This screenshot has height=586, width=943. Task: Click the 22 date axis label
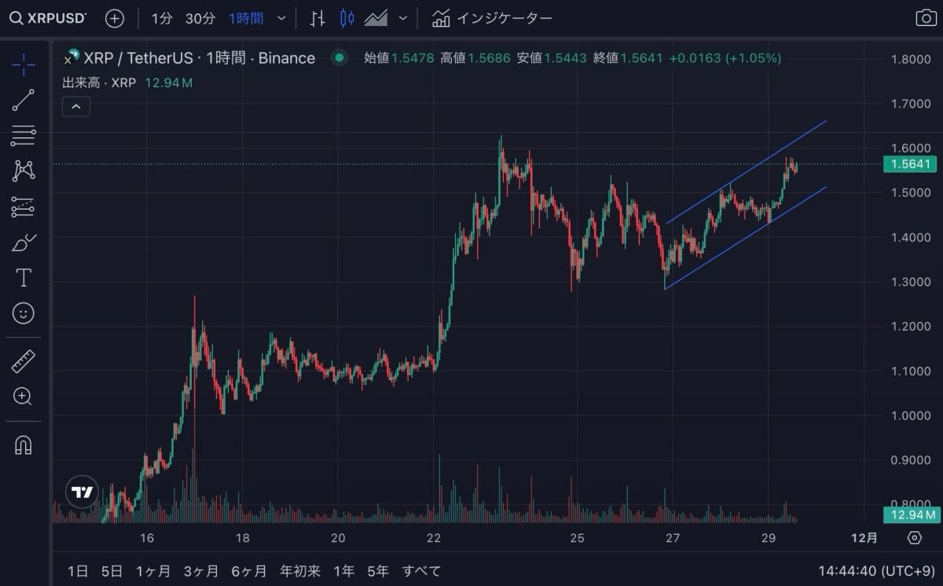point(434,538)
